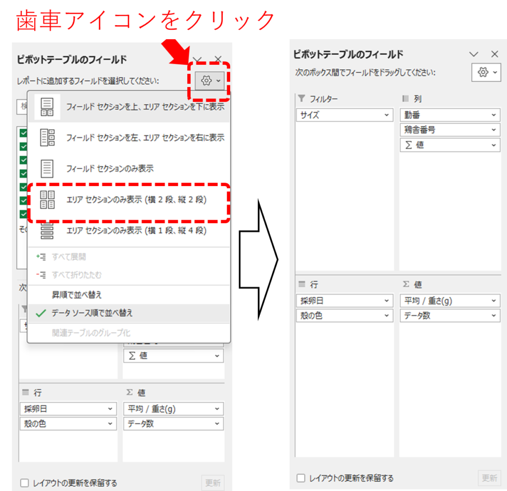This screenshot has width=507, height=491.
Task: Pick the 'フィールド セクションのみ表示' layout icon
Action: pos(47,169)
